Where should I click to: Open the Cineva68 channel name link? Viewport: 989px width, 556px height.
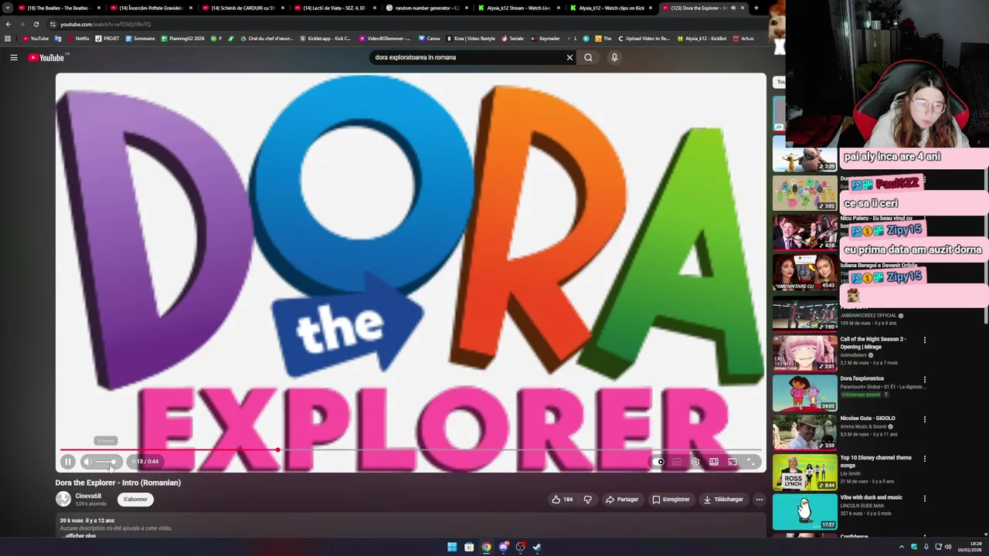click(x=88, y=497)
